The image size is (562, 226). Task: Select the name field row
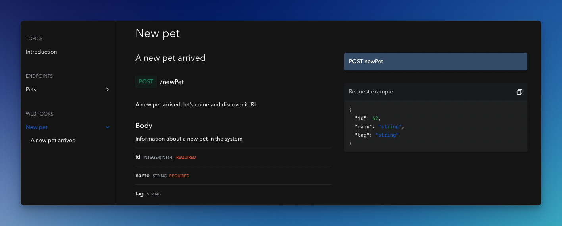point(233,176)
